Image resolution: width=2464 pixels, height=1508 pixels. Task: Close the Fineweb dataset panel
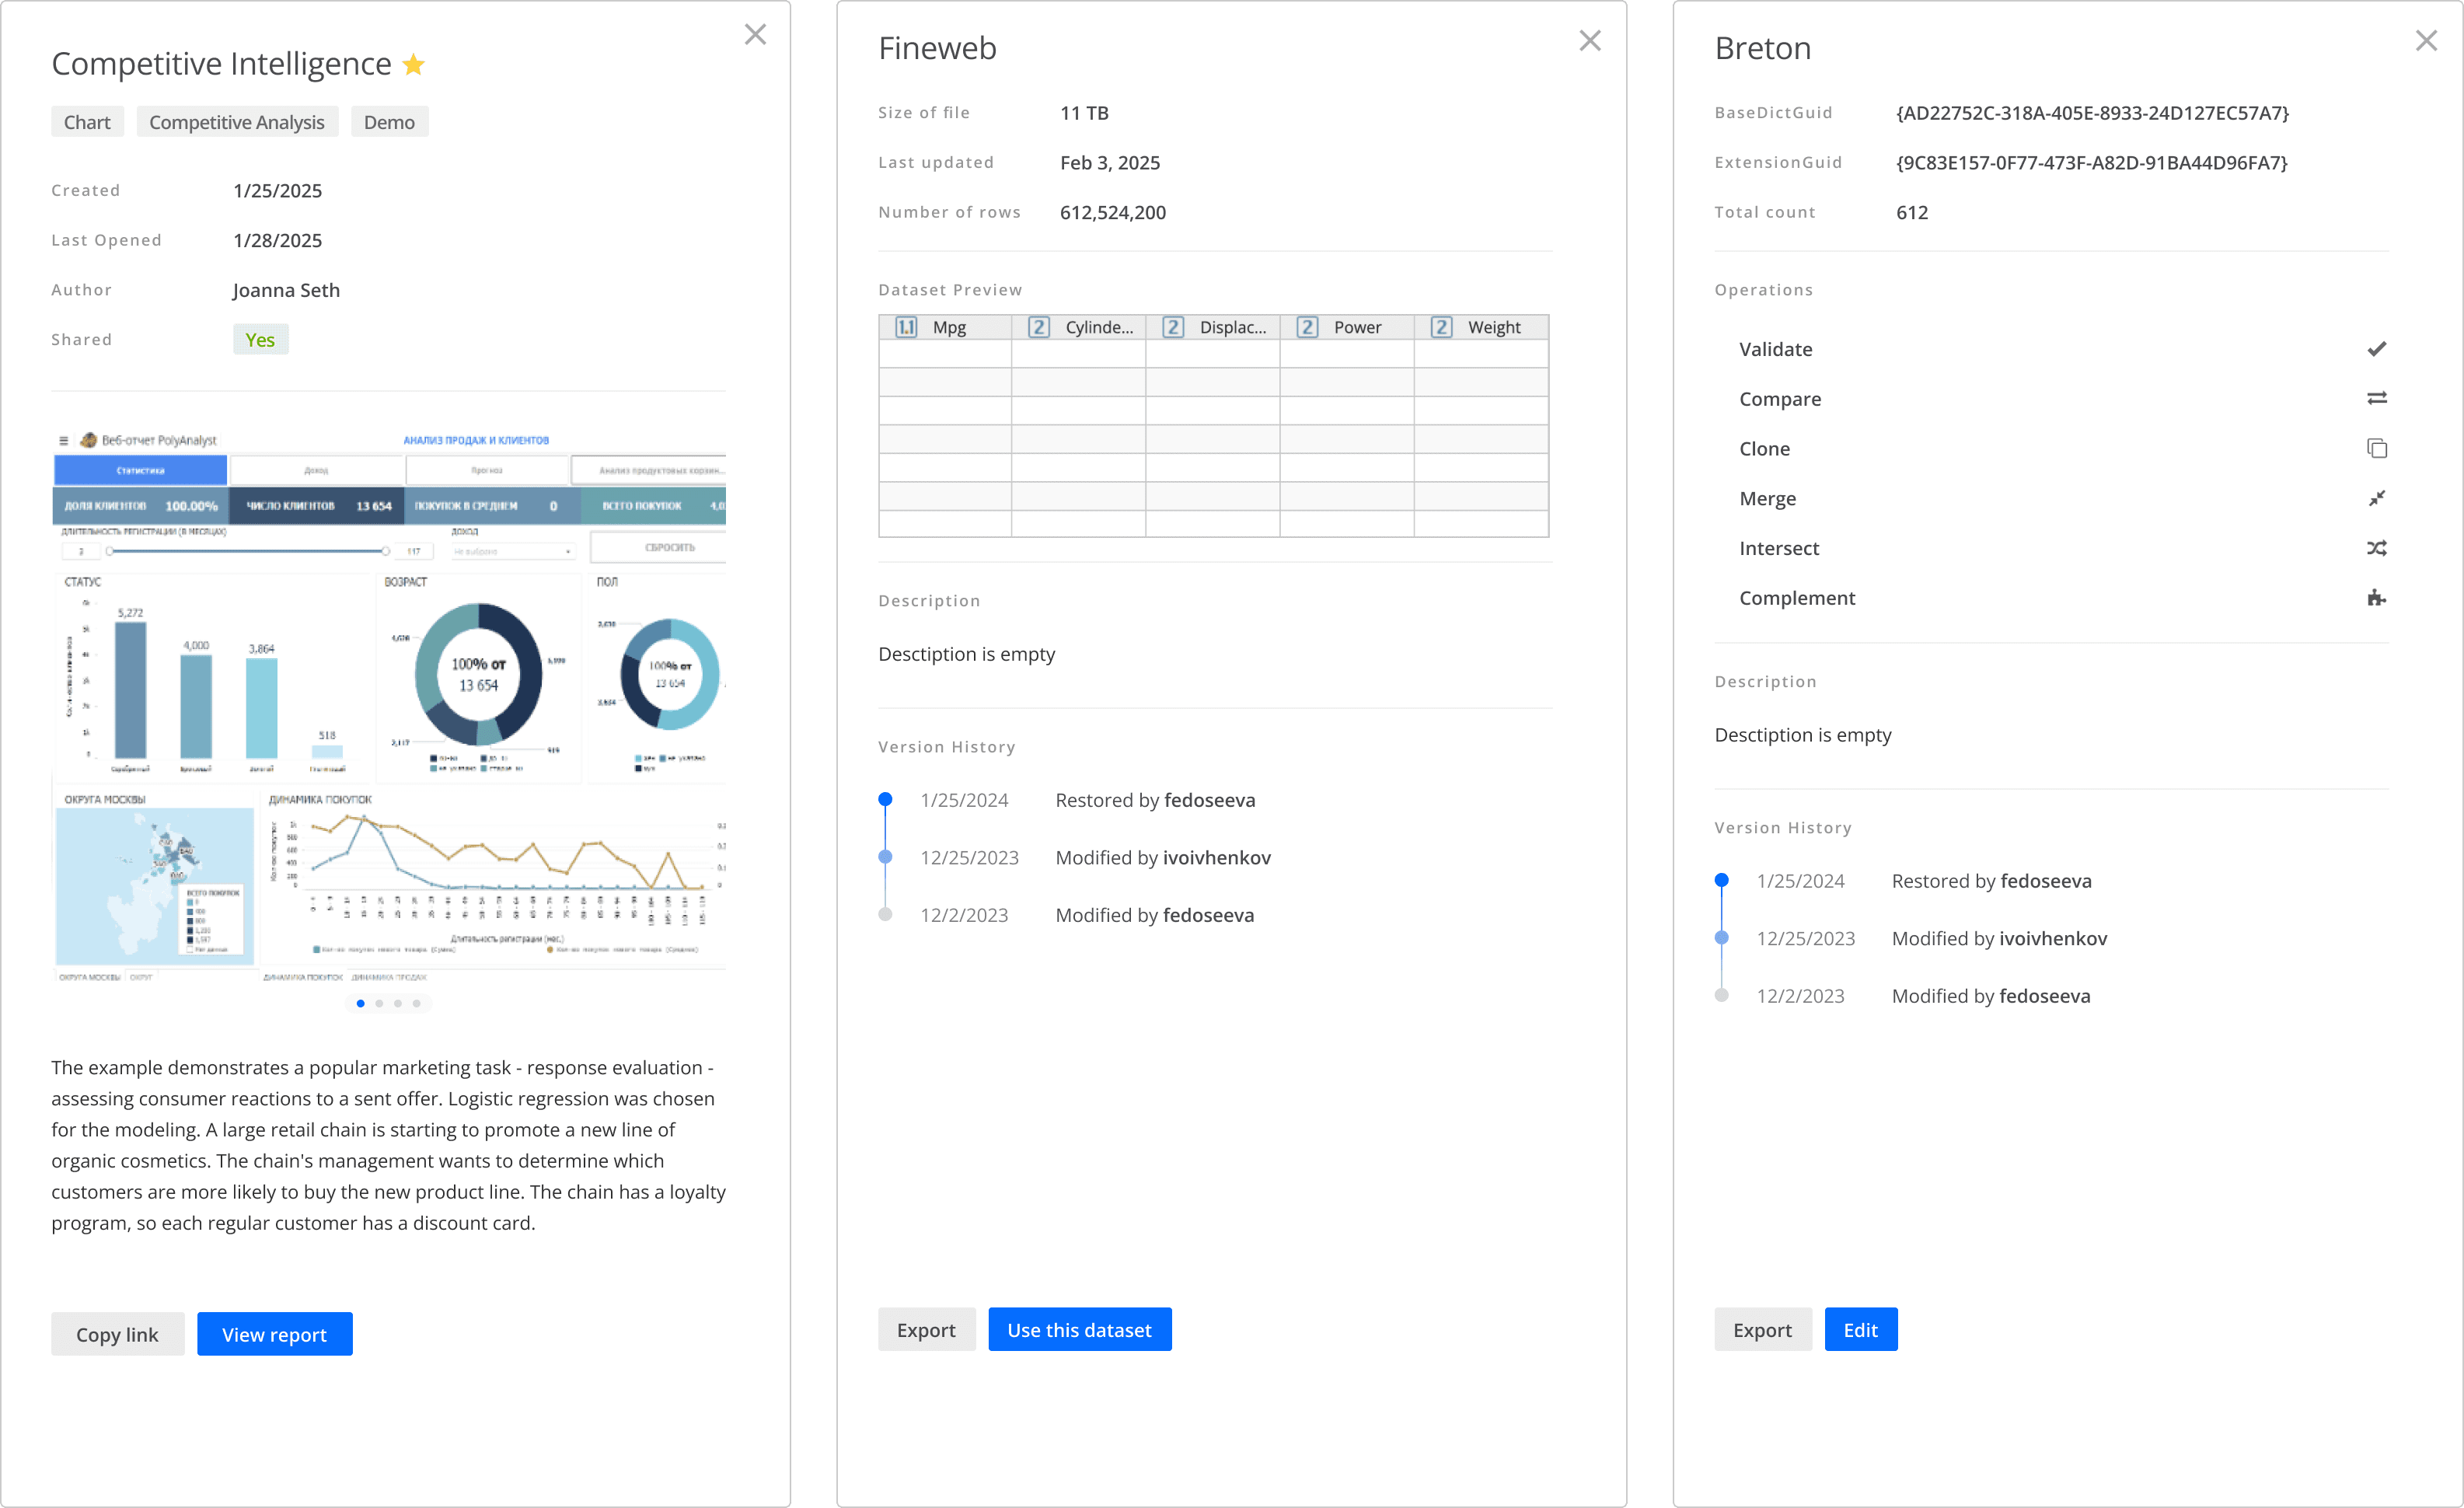[x=1590, y=41]
